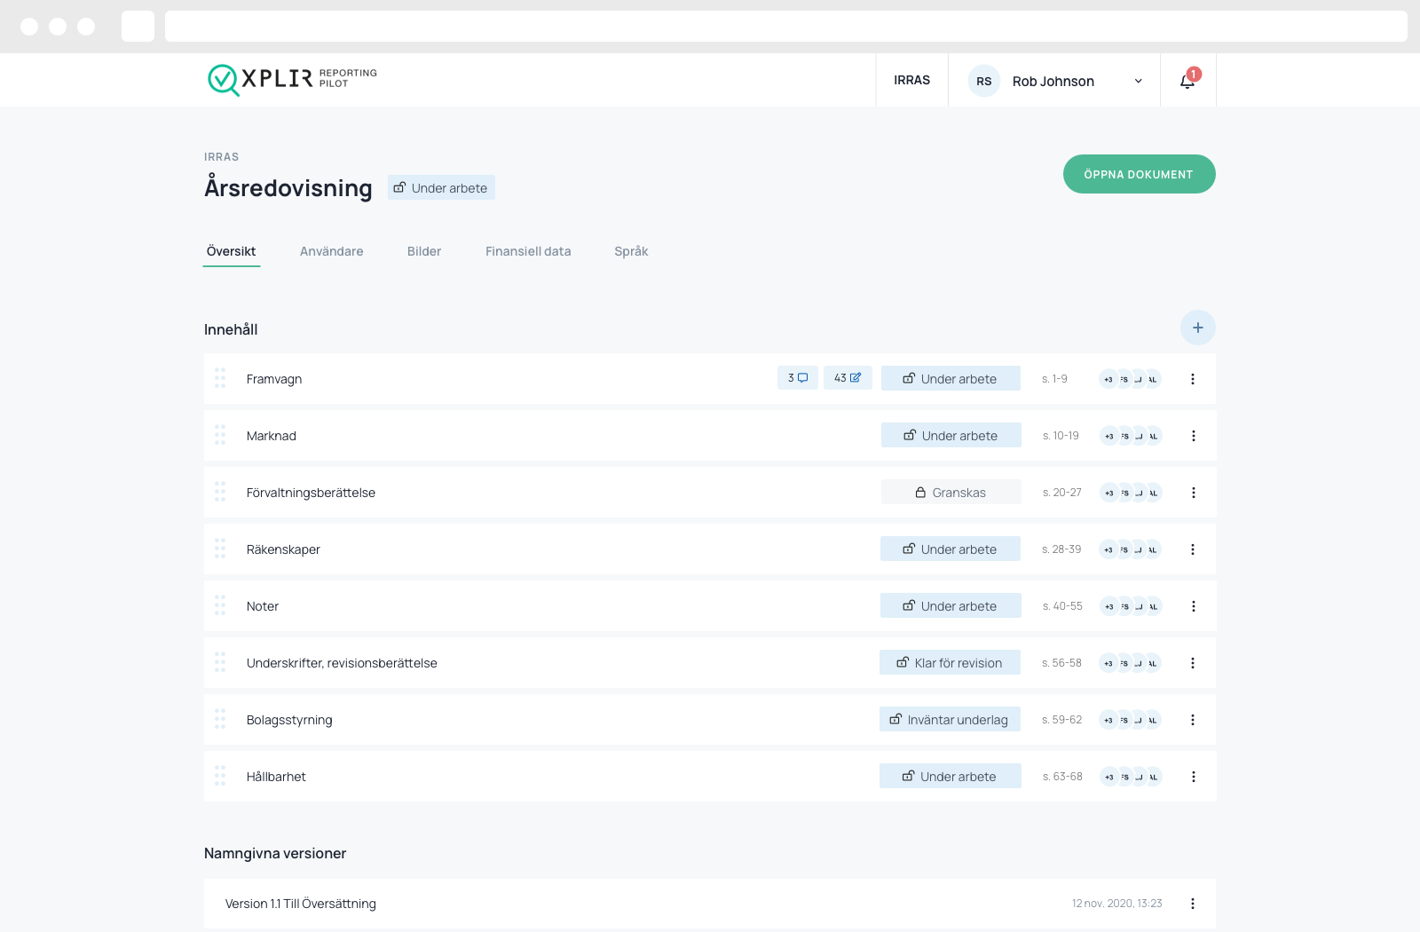
Task: Open Klar för revision status selector
Action: coord(950,663)
